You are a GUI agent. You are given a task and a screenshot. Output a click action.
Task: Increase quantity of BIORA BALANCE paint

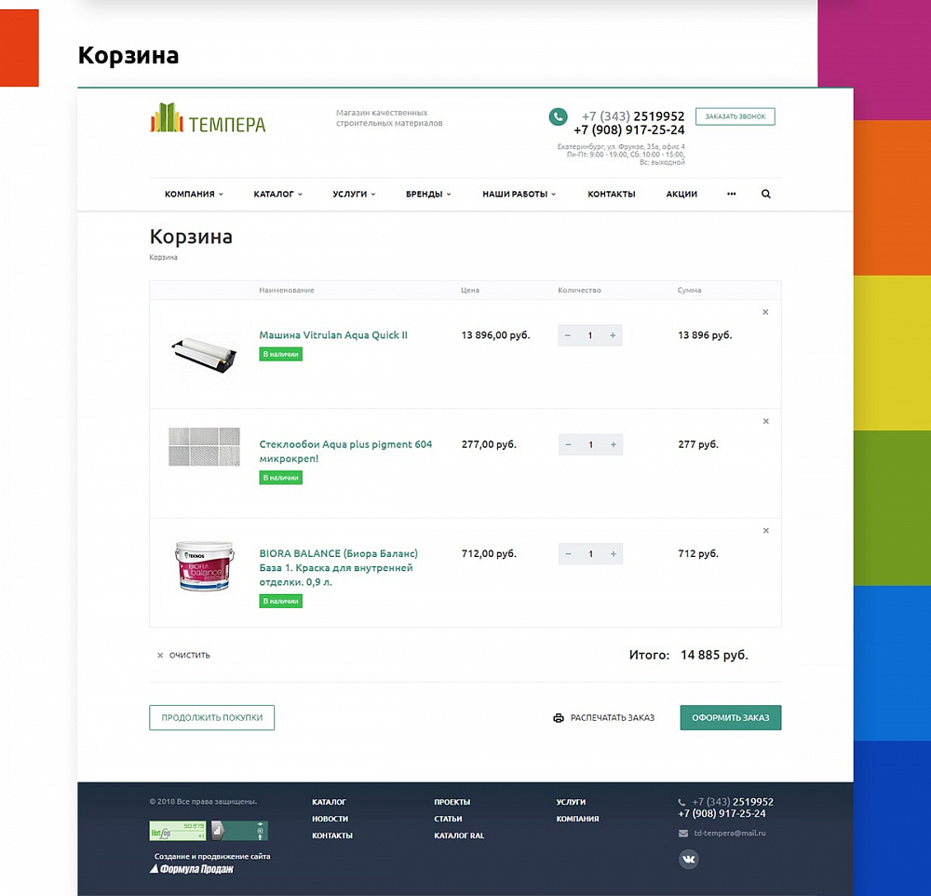[614, 554]
